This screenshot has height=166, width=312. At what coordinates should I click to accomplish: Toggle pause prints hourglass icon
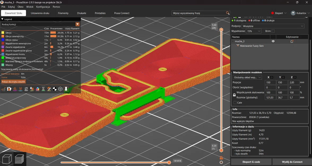click(x=43, y=89)
